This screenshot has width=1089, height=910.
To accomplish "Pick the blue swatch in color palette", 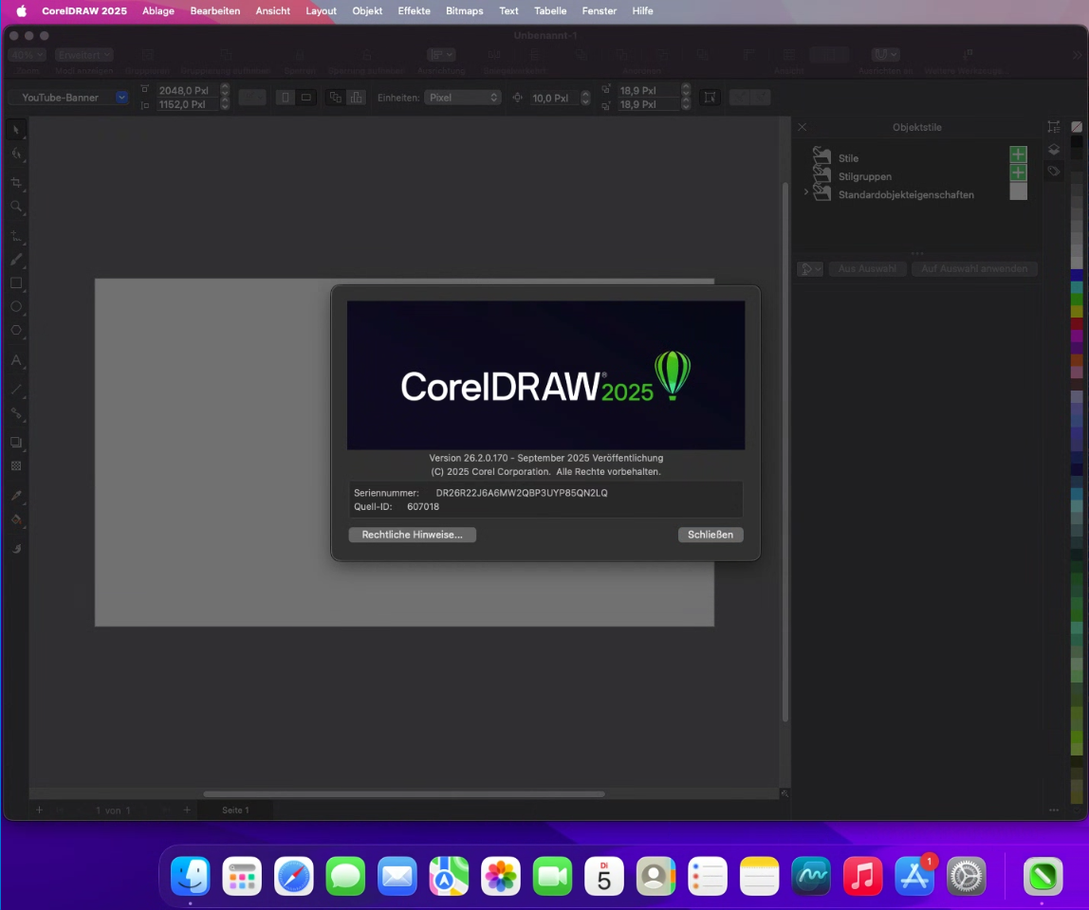I will pos(1077,276).
